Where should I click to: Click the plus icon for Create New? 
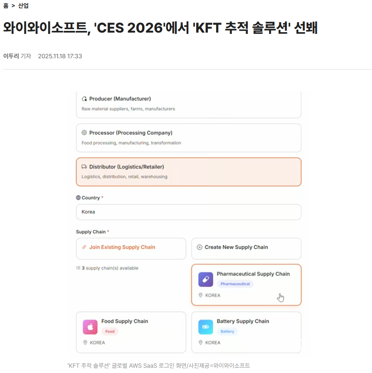click(x=200, y=247)
